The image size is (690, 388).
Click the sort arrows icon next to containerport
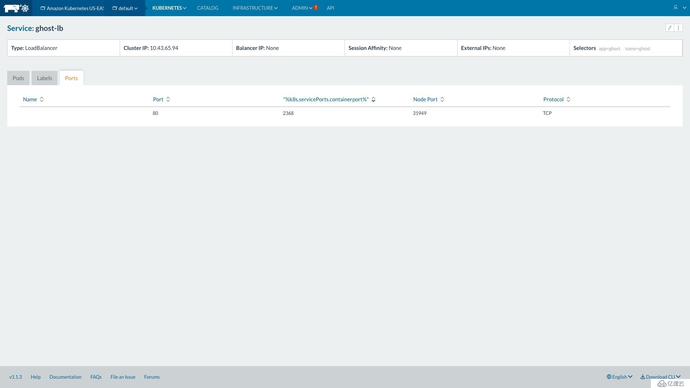coord(373,100)
